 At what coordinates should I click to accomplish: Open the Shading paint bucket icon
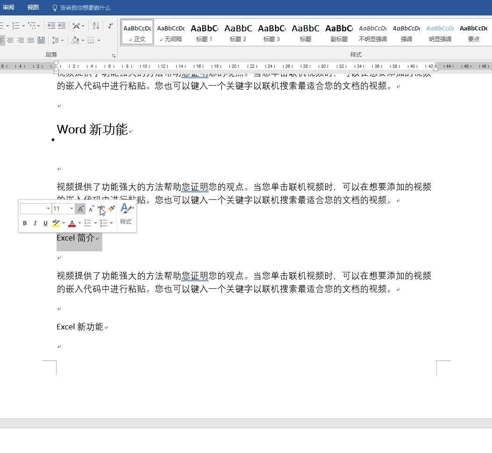[75, 40]
